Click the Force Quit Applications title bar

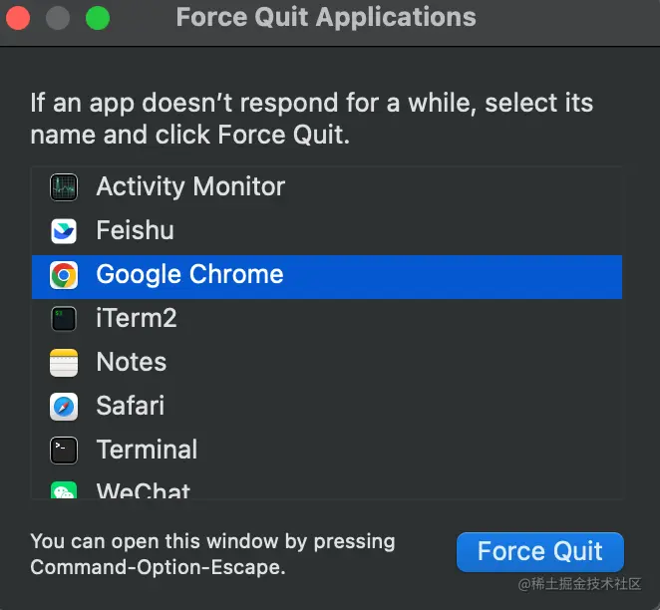pos(326,17)
